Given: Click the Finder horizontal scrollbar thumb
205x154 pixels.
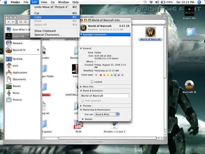Looking at the screenshot, I should coord(107,138).
